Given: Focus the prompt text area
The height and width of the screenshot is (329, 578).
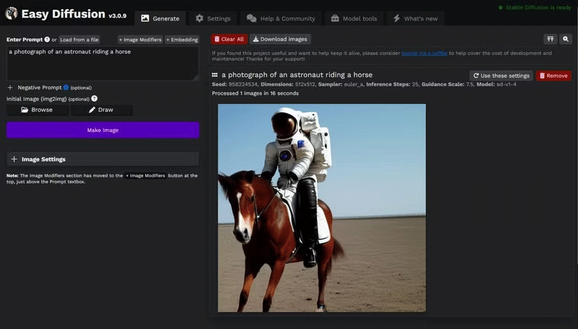Looking at the screenshot, I should coord(103,64).
